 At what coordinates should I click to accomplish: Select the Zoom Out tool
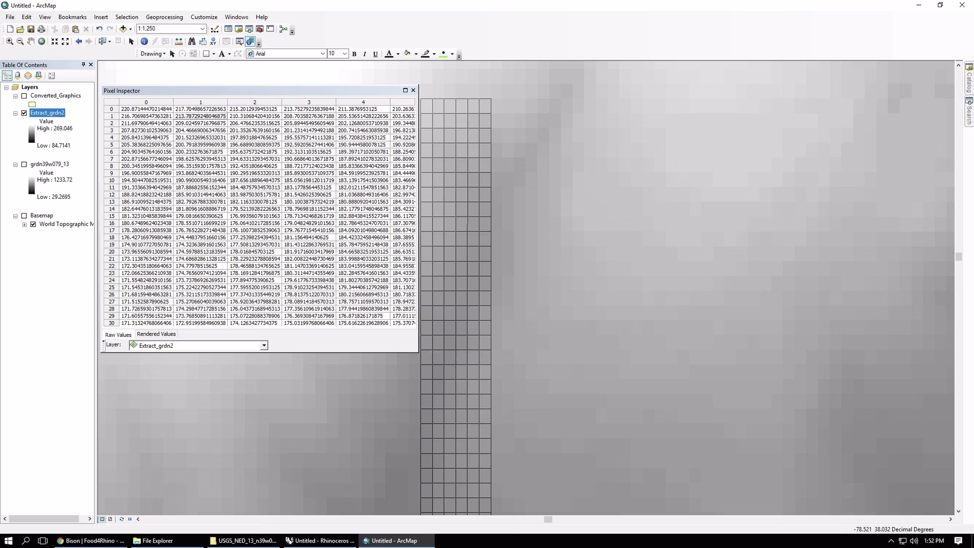(20, 42)
